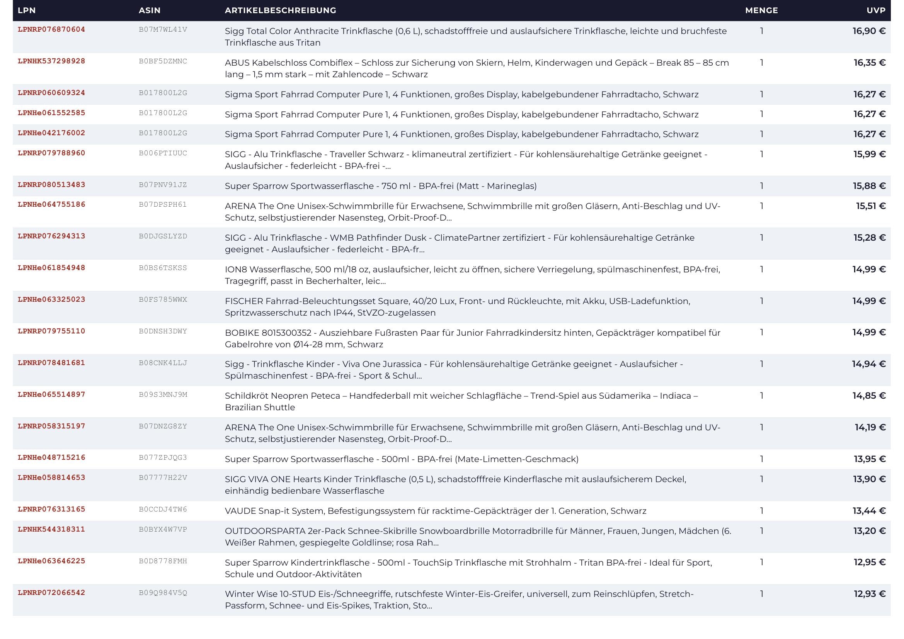Select LPN LPNHe064755186
The image size is (904, 639).
click(51, 205)
